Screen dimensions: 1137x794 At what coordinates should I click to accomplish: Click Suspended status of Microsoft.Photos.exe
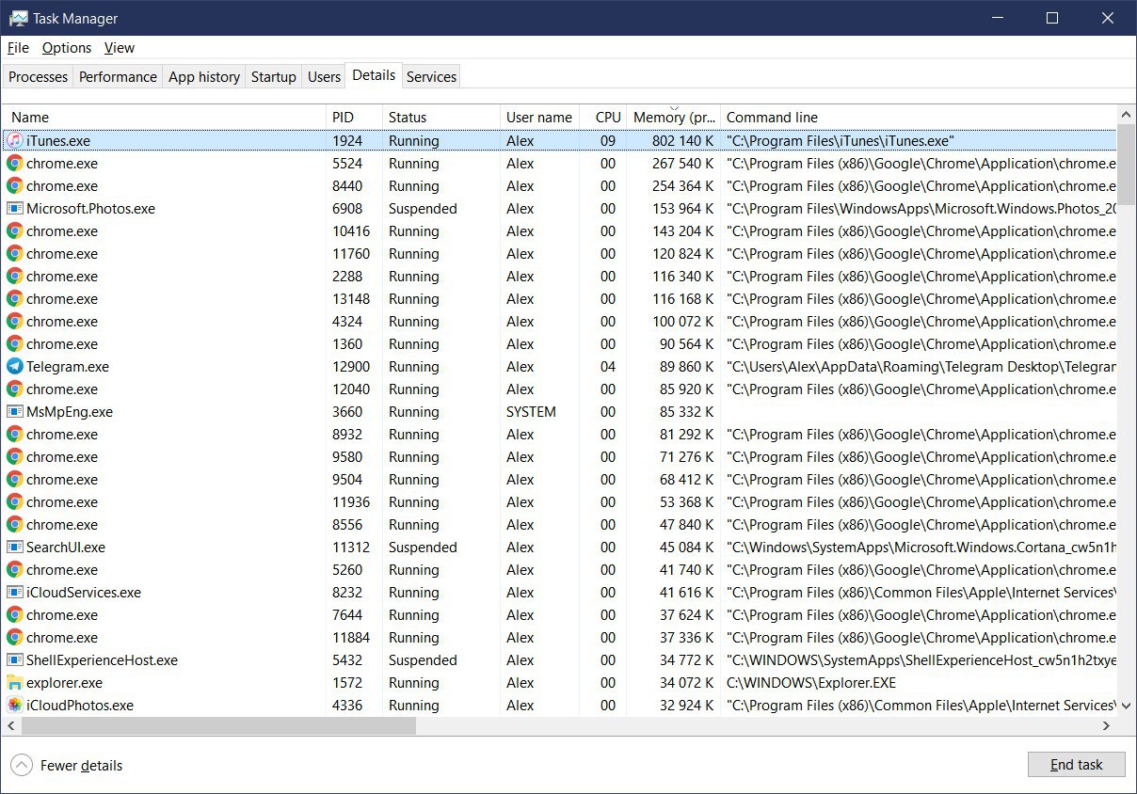click(x=423, y=209)
